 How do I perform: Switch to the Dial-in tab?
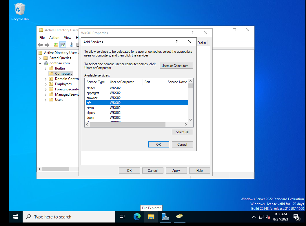202,43
